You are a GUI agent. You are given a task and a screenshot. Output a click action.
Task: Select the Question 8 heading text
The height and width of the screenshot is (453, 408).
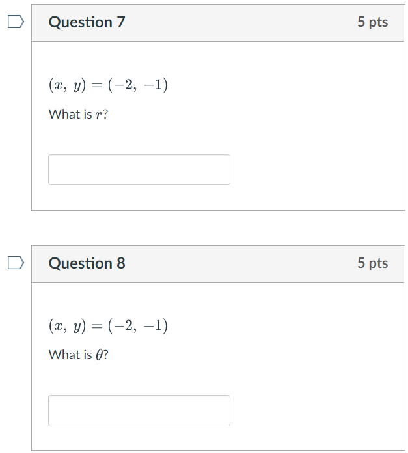(x=87, y=263)
